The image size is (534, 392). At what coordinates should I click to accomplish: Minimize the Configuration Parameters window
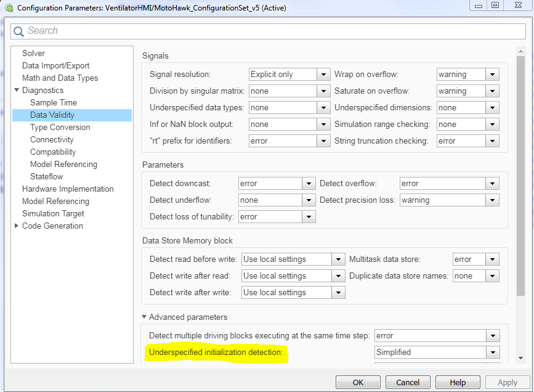pyautogui.click(x=479, y=5)
